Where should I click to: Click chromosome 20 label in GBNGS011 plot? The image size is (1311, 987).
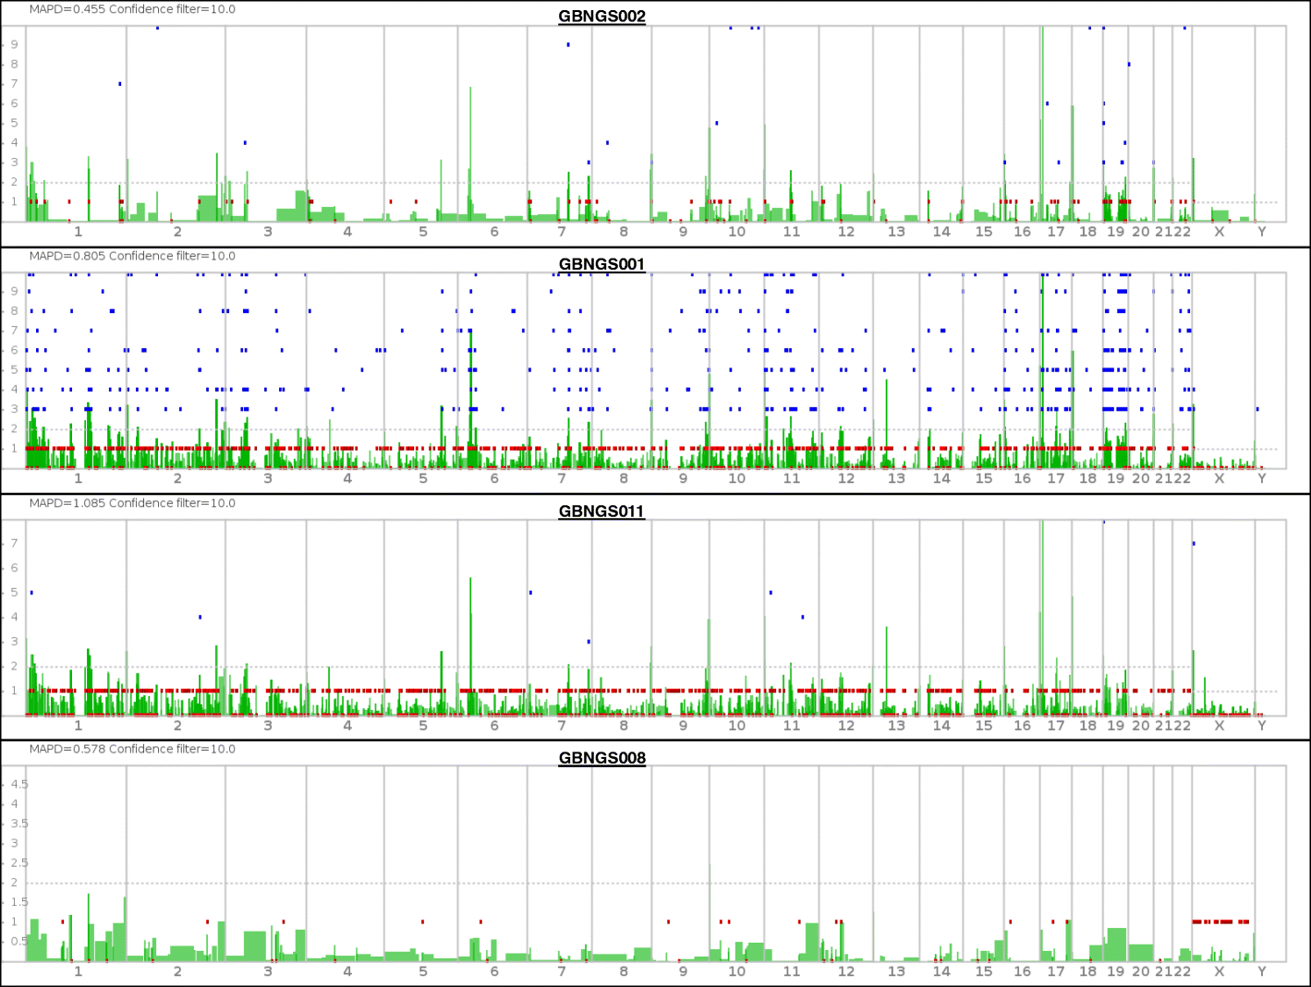pyautogui.click(x=1141, y=726)
